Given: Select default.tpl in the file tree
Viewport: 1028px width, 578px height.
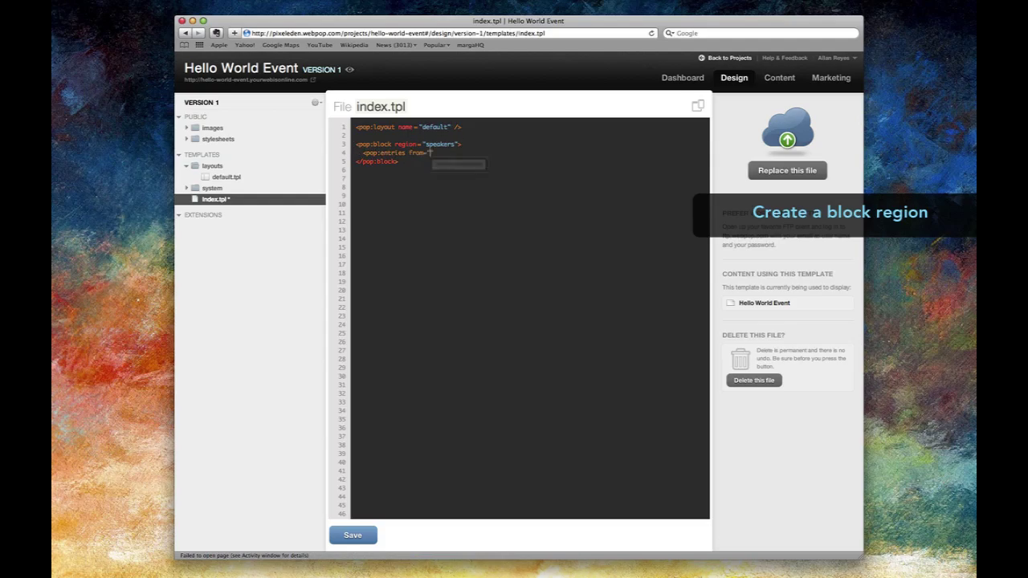Looking at the screenshot, I should click(226, 177).
